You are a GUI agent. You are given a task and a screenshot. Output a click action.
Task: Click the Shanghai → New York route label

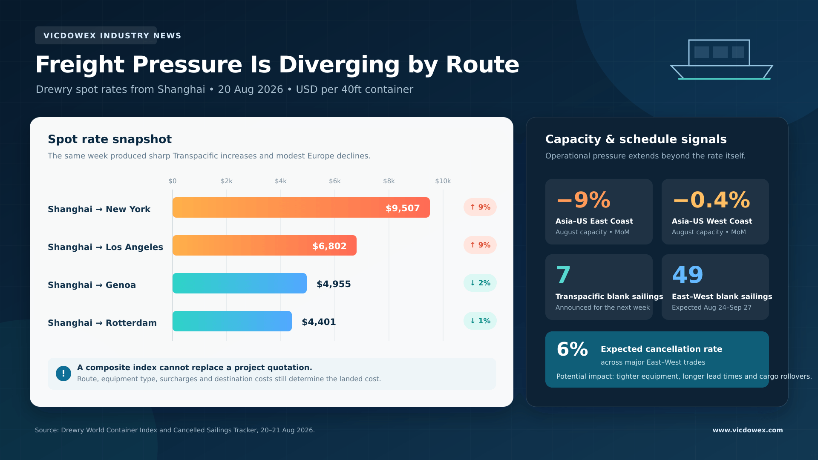pos(99,209)
